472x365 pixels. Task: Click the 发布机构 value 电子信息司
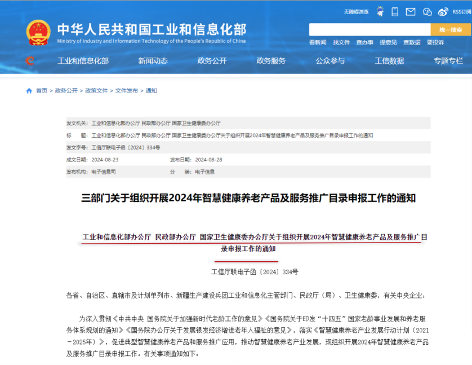(x=104, y=172)
